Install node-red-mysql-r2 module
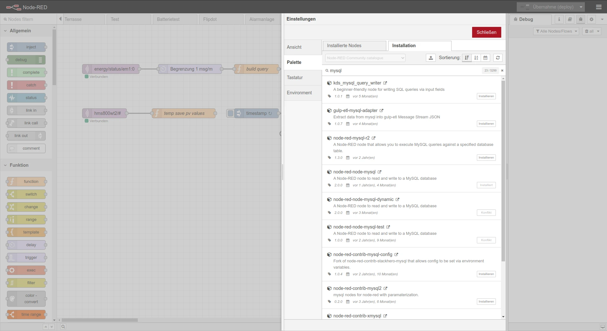 [486, 158]
